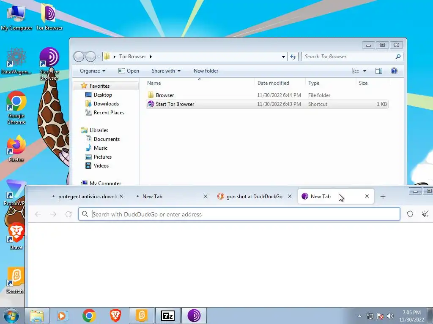Select Start Tor Browser shortcut in file list
This screenshot has width=433, height=324.
tap(267, 104)
